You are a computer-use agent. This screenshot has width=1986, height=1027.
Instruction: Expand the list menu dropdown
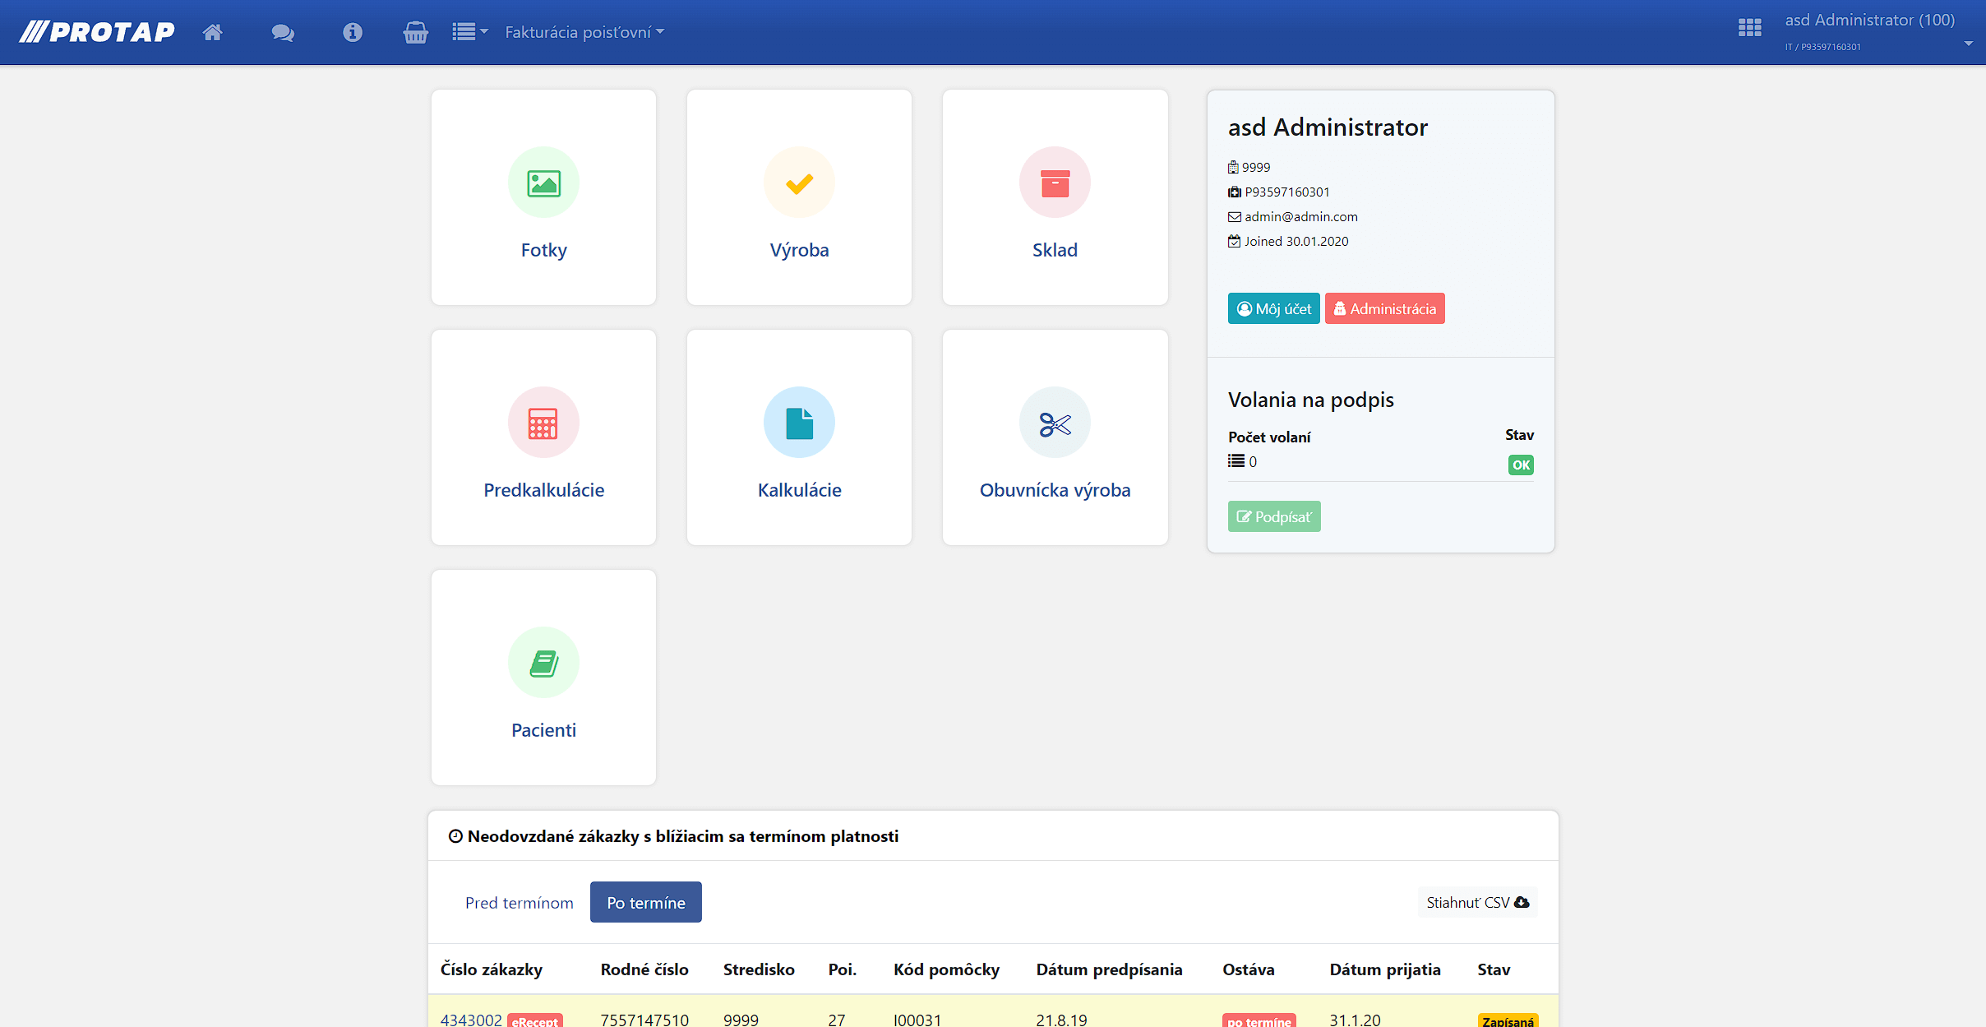pyautogui.click(x=470, y=32)
